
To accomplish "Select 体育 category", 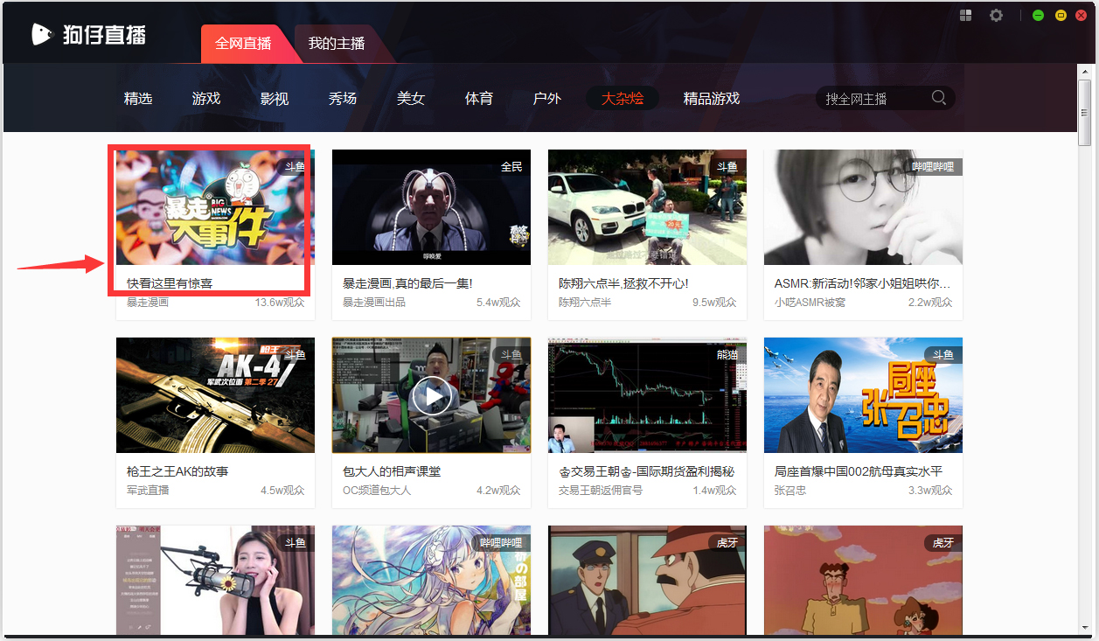I will (479, 99).
